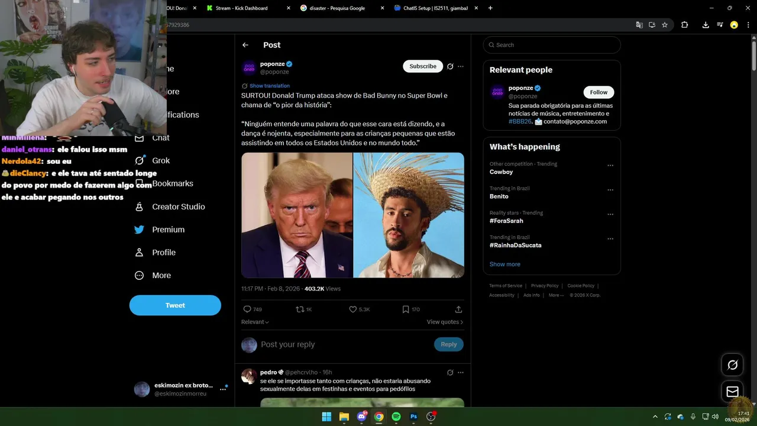The height and width of the screenshot is (426, 757).
Task: Open Photoshop from the taskbar
Action: click(x=413, y=417)
